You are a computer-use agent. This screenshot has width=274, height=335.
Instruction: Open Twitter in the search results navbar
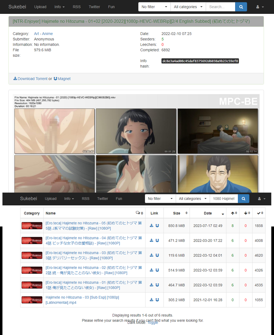(x=102, y=199)
